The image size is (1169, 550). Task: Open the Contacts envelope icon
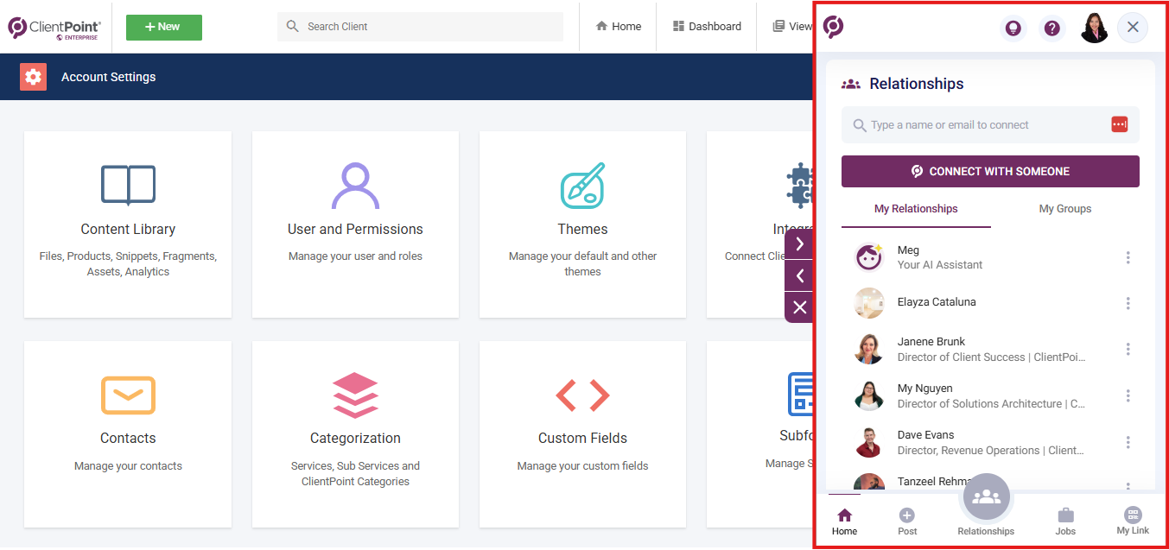[x=128, y=395]
